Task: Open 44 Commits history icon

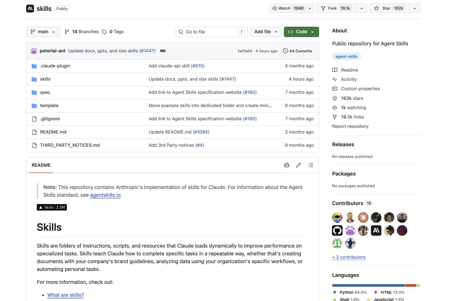Action: (x=285, y=51)
